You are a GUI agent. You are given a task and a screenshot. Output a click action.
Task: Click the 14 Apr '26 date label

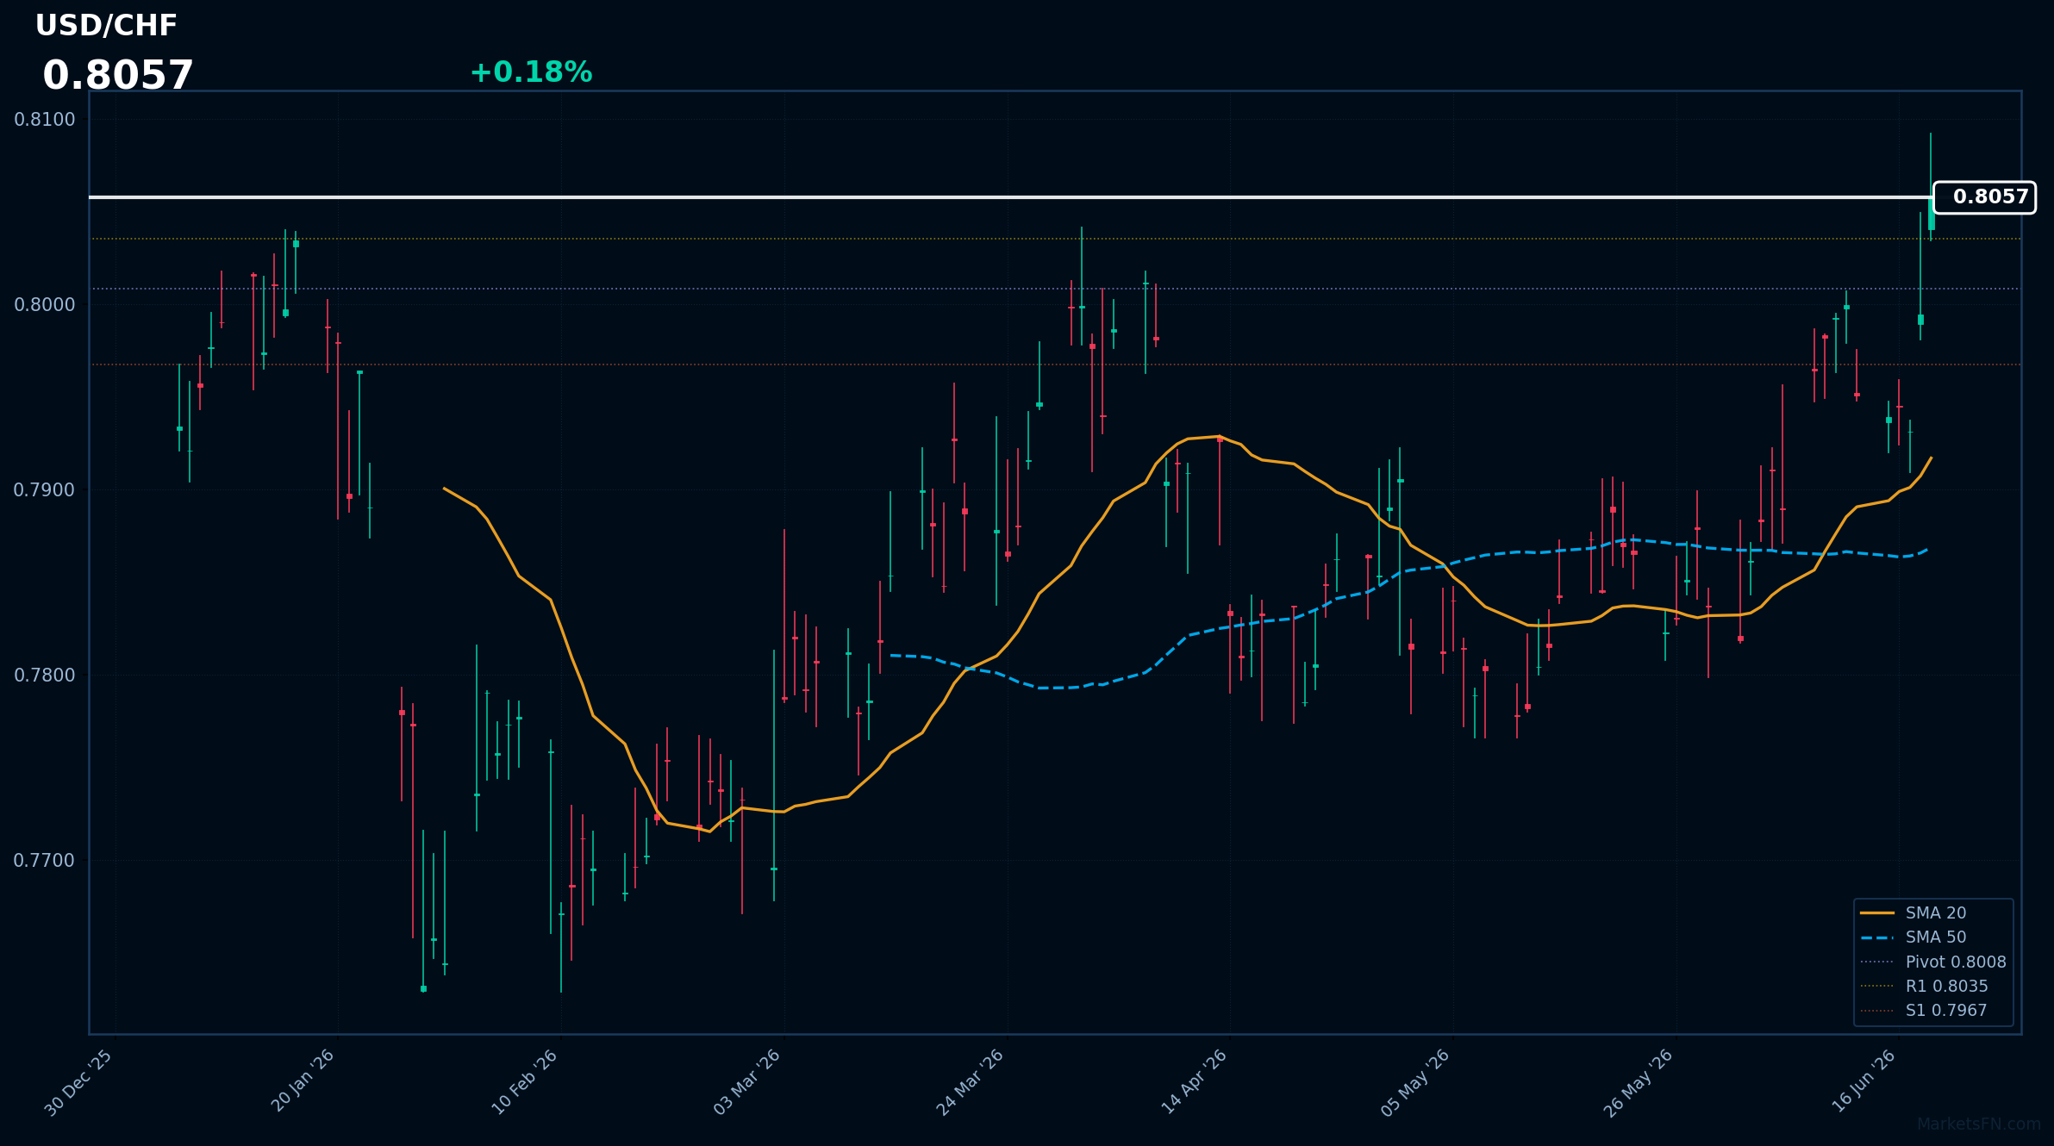[1194, 1082]
